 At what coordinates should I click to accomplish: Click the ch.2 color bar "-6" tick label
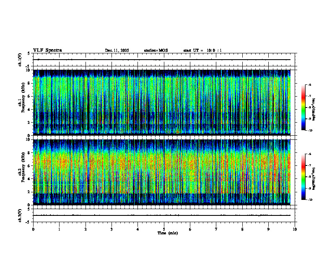(309, 154)
